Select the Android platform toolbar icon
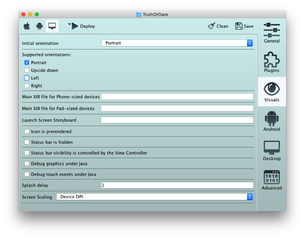Image resolution: width=305 pixels, height=238 pixels. tap(39, 26)
